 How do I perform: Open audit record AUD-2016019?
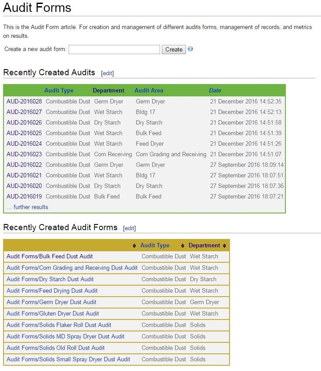(24, 197)
